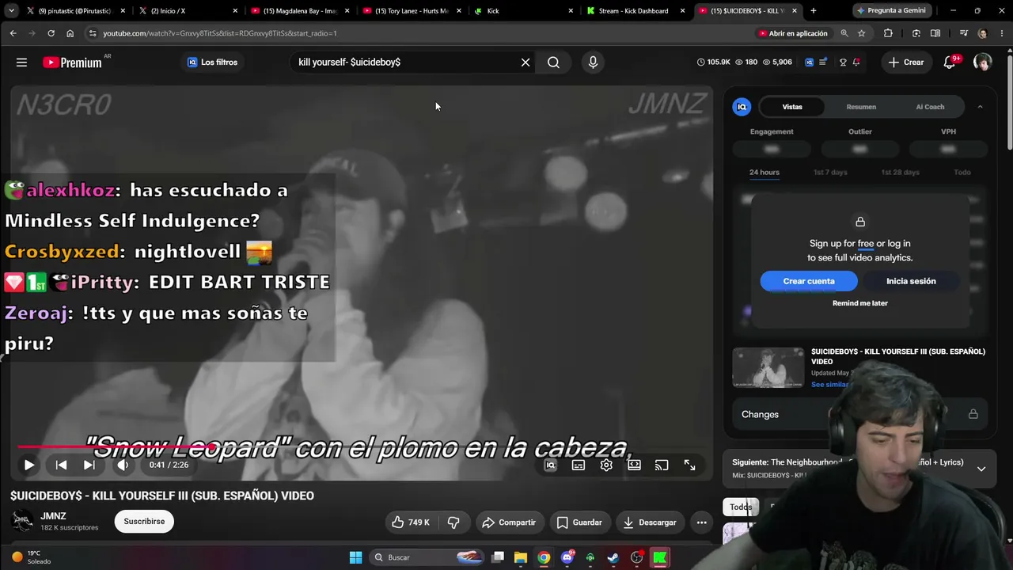The width and height of the screenshot is (1013, 570).
Task: Expand the Siguiente playlist panel chevron
Action: (x=981, y=469)
